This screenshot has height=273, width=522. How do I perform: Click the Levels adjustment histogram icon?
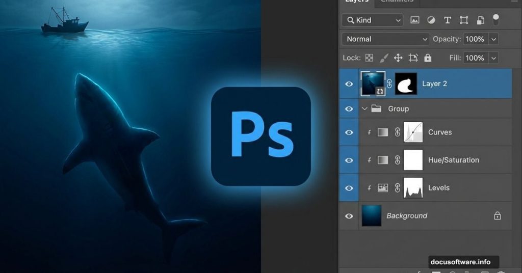pyautogui.click(x=383, y=188)
